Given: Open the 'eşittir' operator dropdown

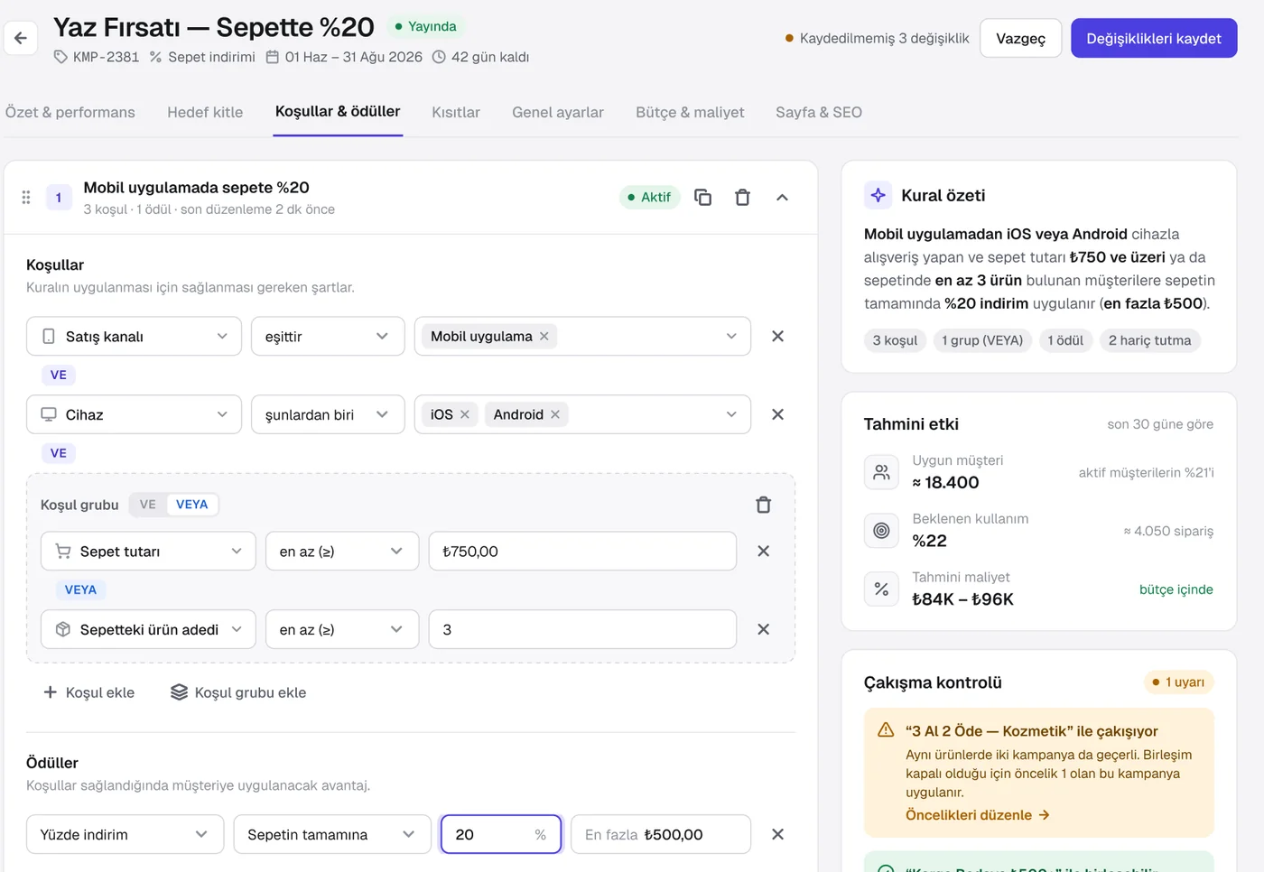Looking at the screenshot, I should (x=328, y=336).
